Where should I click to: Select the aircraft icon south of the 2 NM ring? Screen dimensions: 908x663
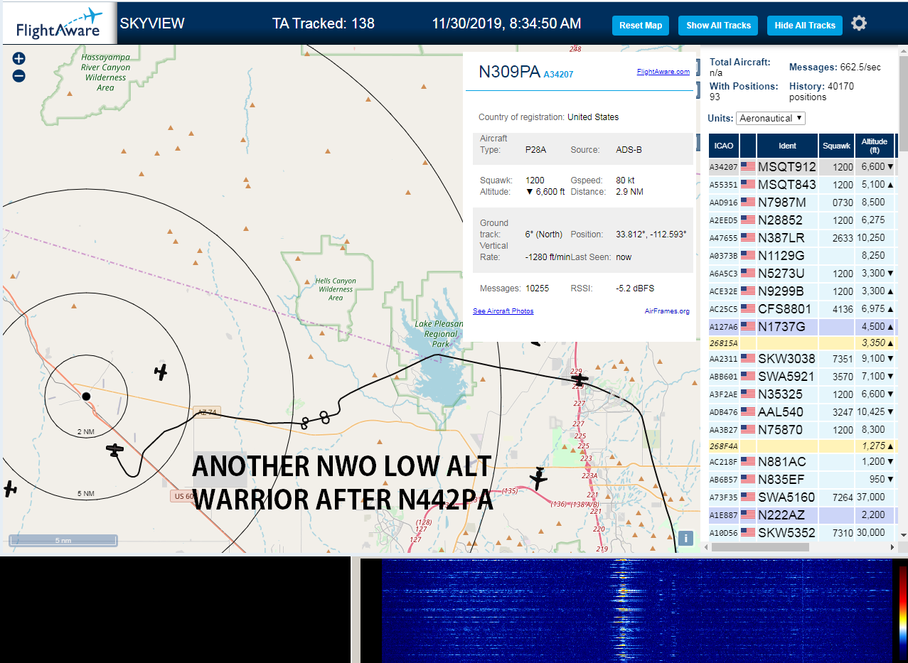(114, 449)
